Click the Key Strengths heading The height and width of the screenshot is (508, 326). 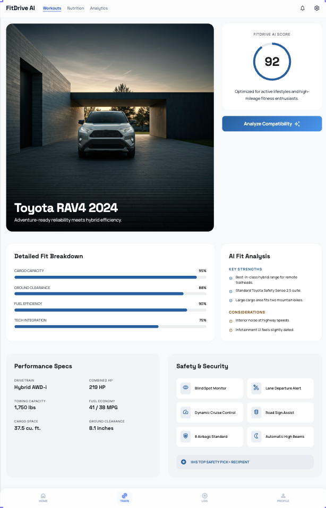(x=245, y=269)
